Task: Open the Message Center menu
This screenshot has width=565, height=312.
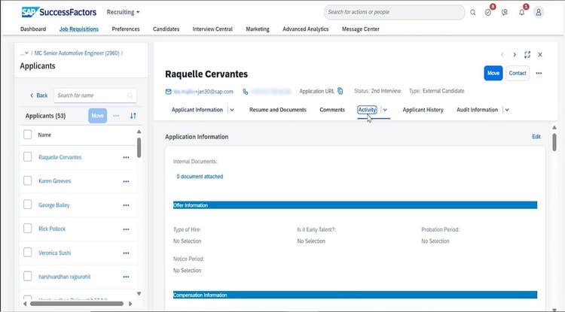Action: [x=361, y=29]
